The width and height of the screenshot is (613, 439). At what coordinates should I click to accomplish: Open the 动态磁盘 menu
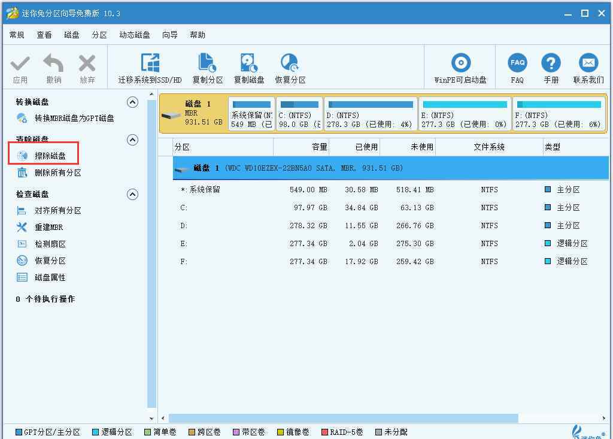135,35
